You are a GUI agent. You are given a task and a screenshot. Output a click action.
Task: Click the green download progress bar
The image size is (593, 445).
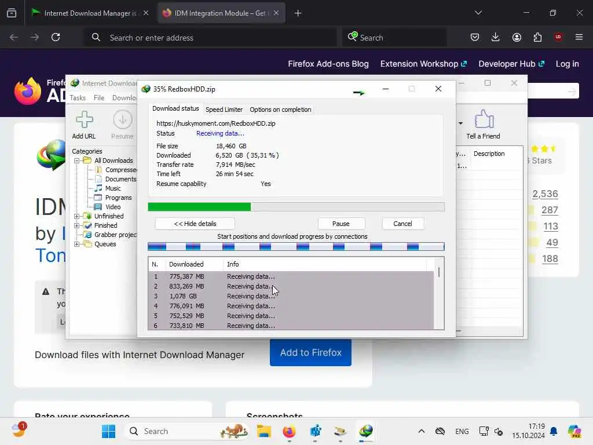click(296, 207)
